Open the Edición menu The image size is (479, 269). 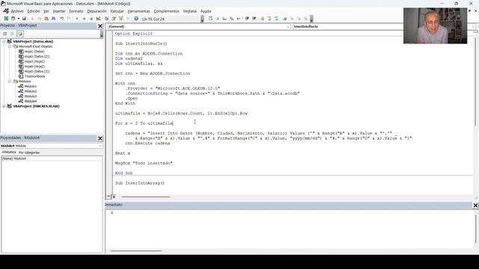[33, 11]
